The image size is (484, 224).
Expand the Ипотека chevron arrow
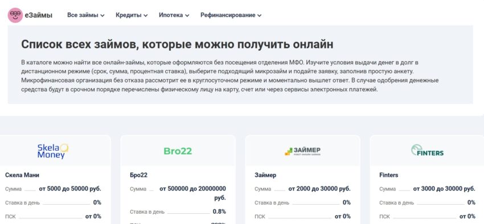[187, 15]
